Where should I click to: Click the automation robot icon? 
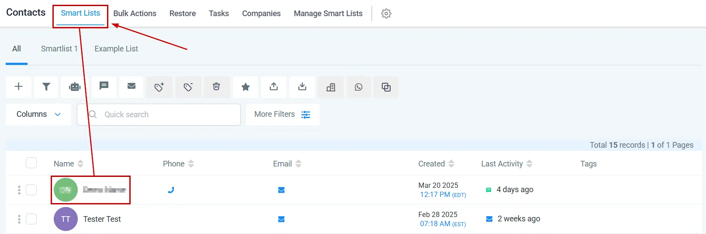click(x=75, y=87)
